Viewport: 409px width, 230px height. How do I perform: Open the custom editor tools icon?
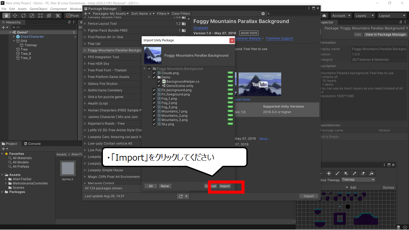pyautogui.click(x=58, y=15)
